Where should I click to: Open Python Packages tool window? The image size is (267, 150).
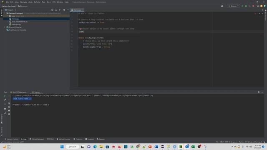(x=37, y=139)
